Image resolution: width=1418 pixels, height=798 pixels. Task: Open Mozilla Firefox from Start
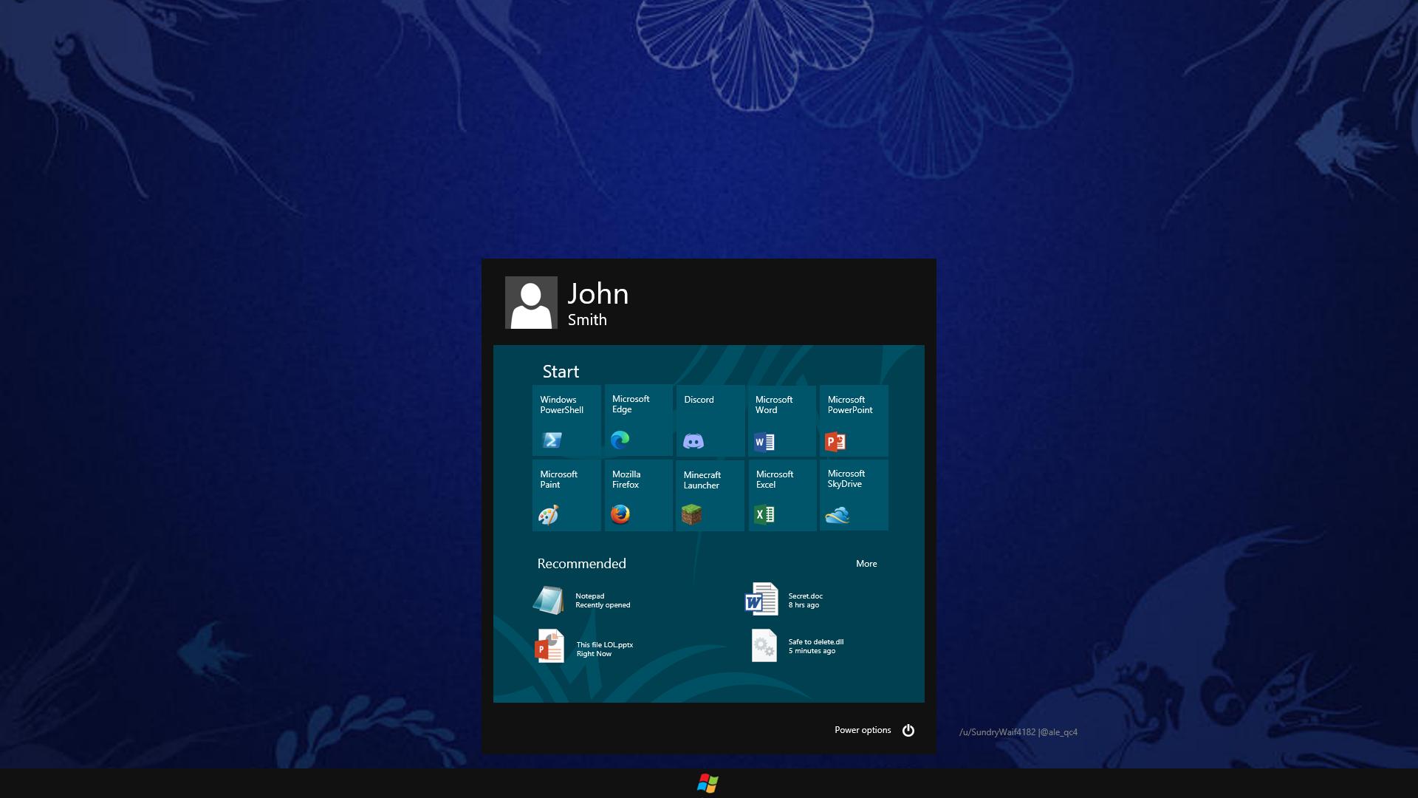[x=637, y=494]
